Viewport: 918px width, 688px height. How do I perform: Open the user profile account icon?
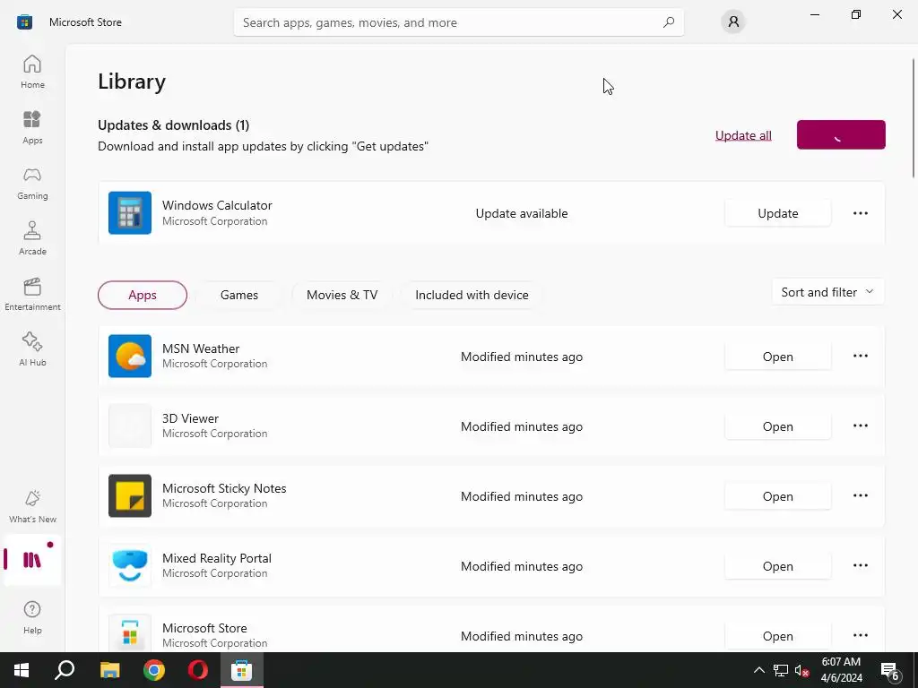point(733,22)
